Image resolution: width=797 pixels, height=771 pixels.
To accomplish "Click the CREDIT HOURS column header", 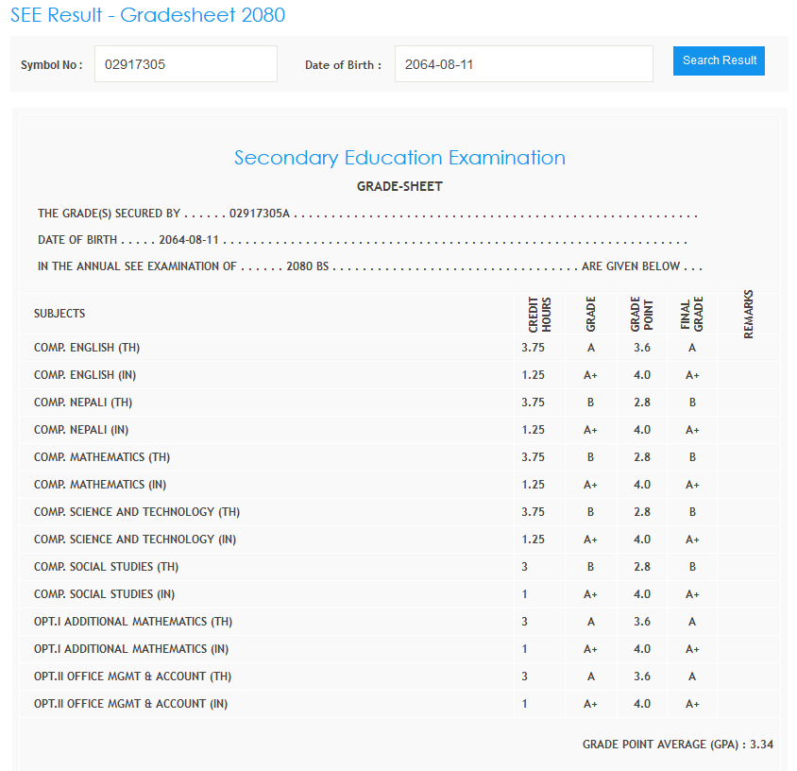I will click(x=539, y=314).
